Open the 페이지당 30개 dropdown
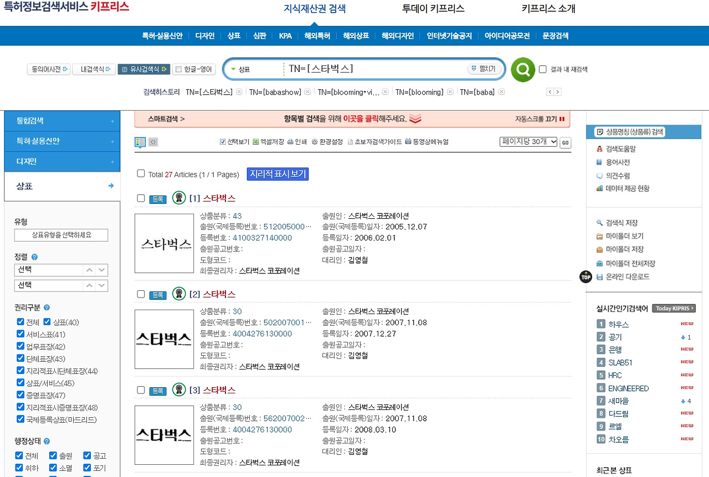Viewport: 709px width, 477px height. (x=528, y=142)
